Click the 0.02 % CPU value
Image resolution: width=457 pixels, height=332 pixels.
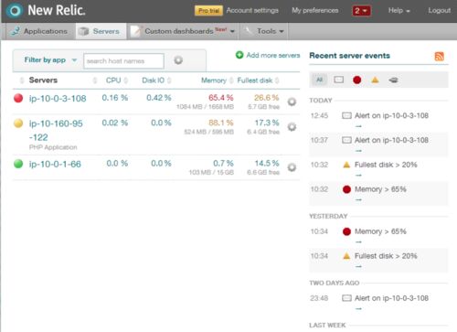(115, 123)
